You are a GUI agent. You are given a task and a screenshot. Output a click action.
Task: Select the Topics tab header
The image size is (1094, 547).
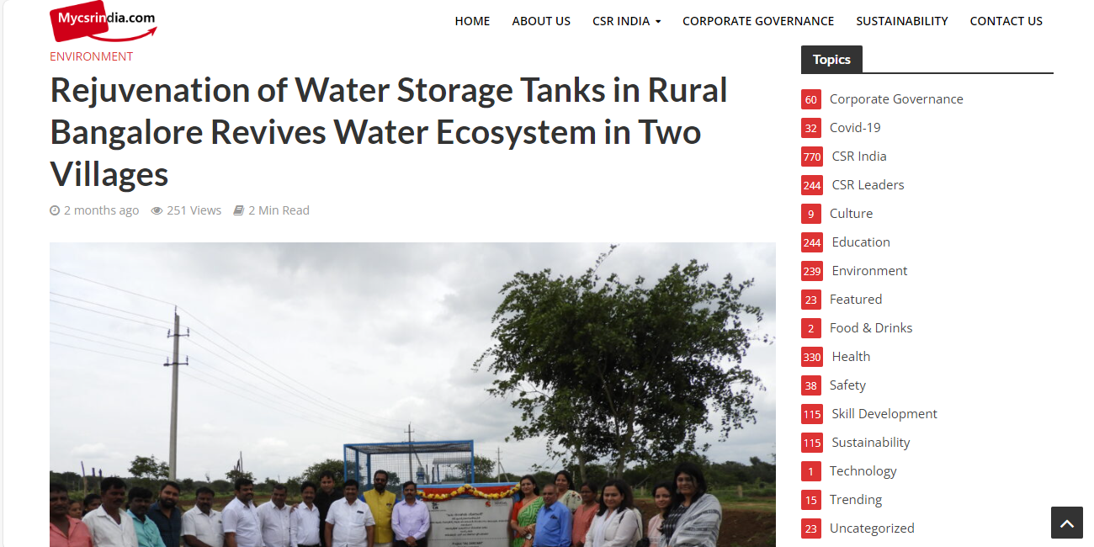(831, 60)
